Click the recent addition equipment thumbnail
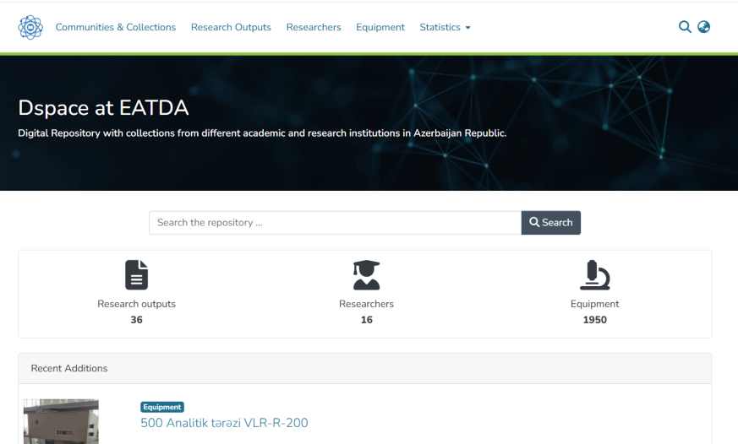Screen dimensions: 738x444 pos(61,421)
